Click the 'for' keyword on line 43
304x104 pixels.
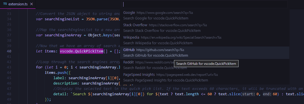pos(39,67)
